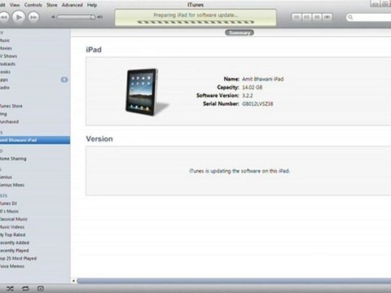Click the artwork viewer button in bottom bar
The width and height of the screenshot is (391, 293).
point(41,289)
